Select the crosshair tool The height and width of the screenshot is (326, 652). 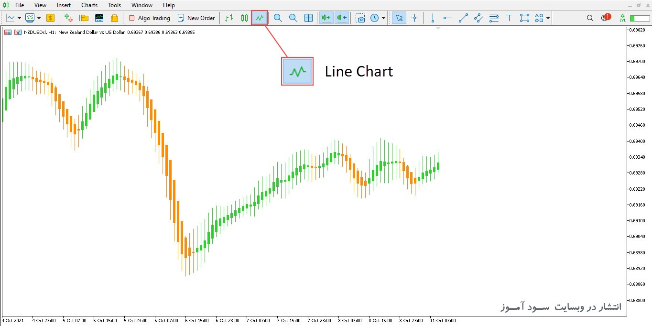pyautogui.click(x=414, y=18)
